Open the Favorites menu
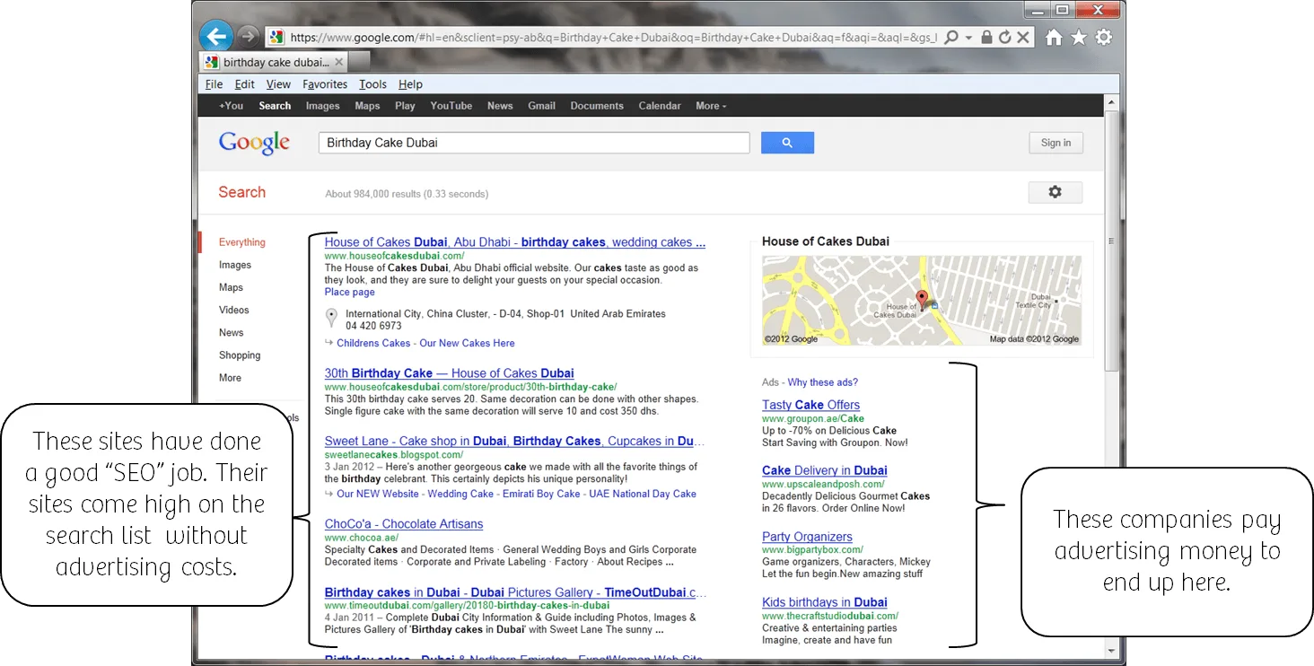Screen dimensions: 1314x666 [x=325, y=84]
